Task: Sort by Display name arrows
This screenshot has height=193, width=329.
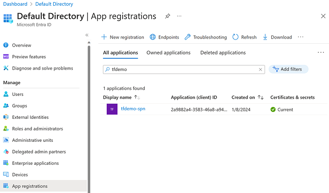Action: pyautogui.click(x=137, y=97)
